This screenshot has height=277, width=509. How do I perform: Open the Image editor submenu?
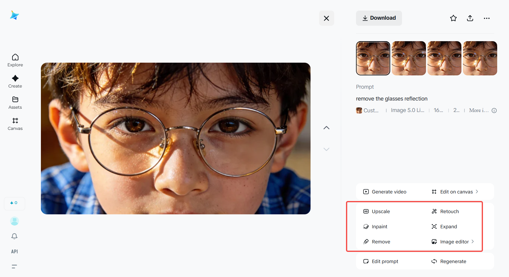tap(452, 242)
